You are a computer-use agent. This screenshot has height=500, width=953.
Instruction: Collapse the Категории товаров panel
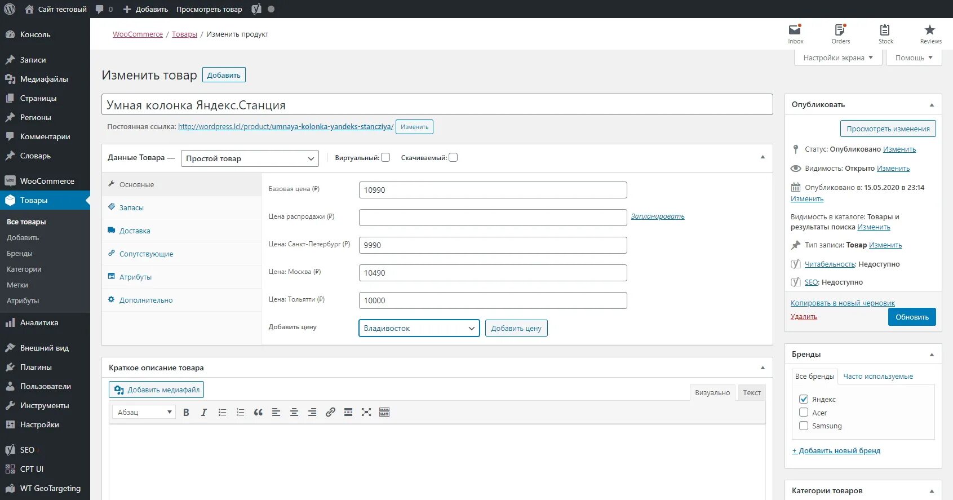pos(932,491)
